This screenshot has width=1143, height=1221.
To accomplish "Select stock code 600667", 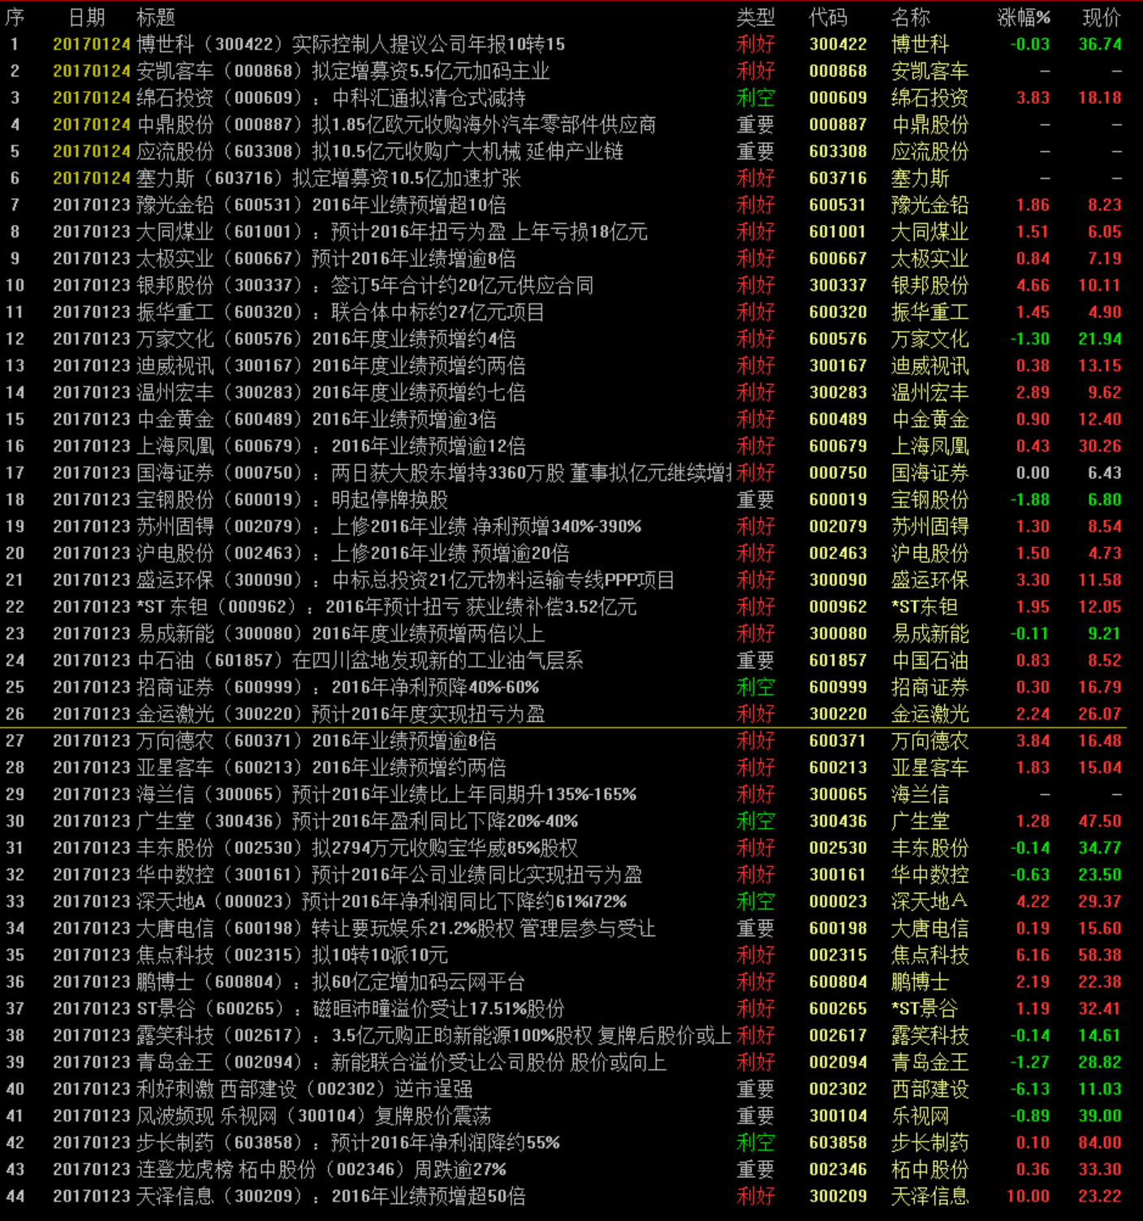I will coord(838,258).
